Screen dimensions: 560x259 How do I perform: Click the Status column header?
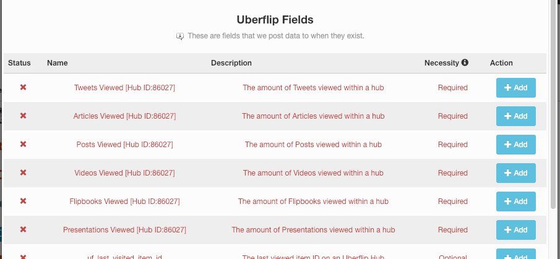coord(19,63)
